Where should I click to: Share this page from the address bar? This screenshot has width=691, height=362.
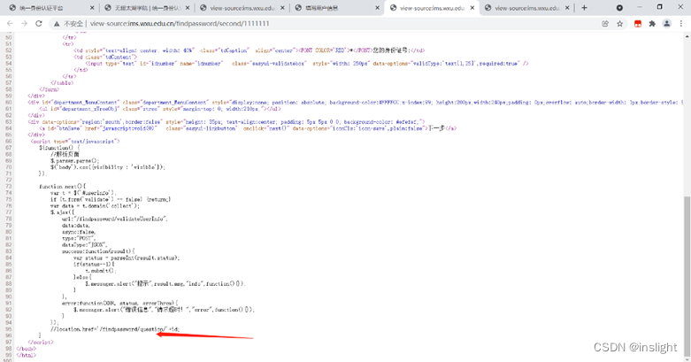(605, 24)
